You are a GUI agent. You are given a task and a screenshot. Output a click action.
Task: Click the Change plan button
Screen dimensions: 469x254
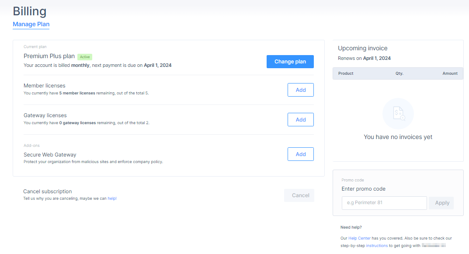[x=290, y=62]
